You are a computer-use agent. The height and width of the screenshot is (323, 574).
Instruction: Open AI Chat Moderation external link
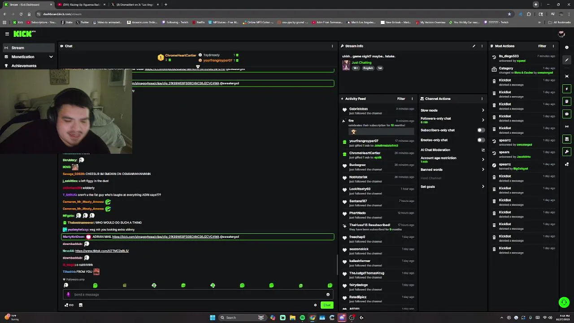click(483, 150)
